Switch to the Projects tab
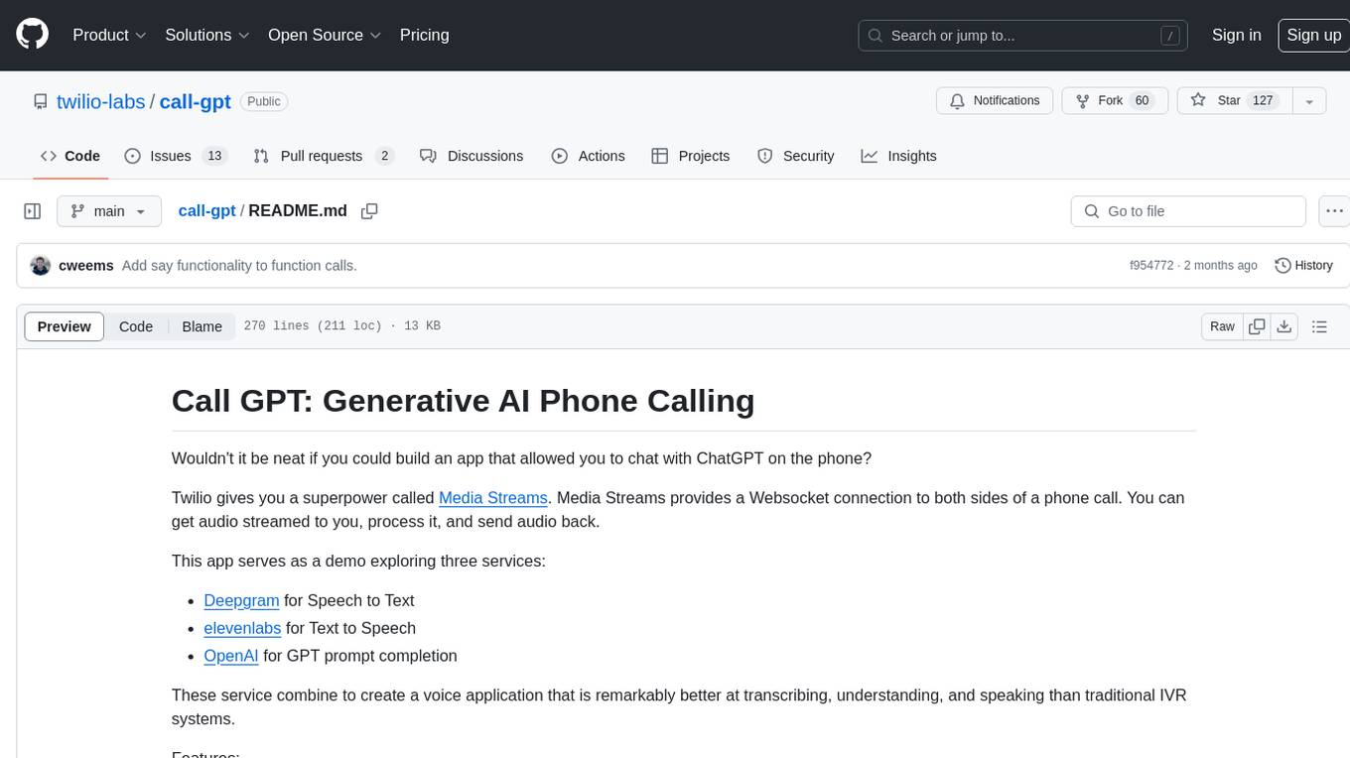 (690, 156)
